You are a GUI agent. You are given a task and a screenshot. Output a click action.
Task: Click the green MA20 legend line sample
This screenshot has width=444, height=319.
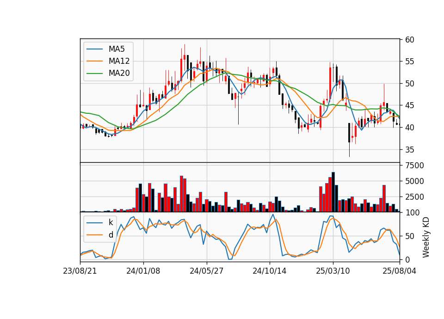point(94,74)
